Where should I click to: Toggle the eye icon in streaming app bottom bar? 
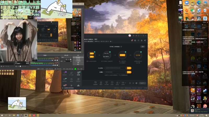pyautogui.click(x=133, y=83)
